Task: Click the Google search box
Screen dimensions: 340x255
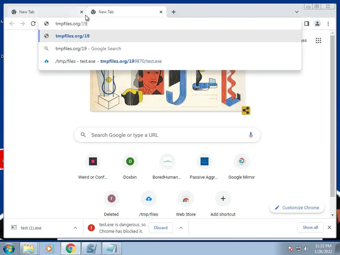Action: (167, 135)
